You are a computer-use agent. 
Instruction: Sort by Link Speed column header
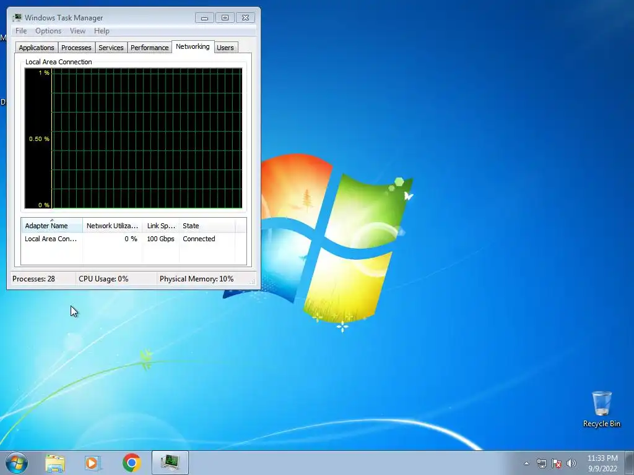coord(160,225)
